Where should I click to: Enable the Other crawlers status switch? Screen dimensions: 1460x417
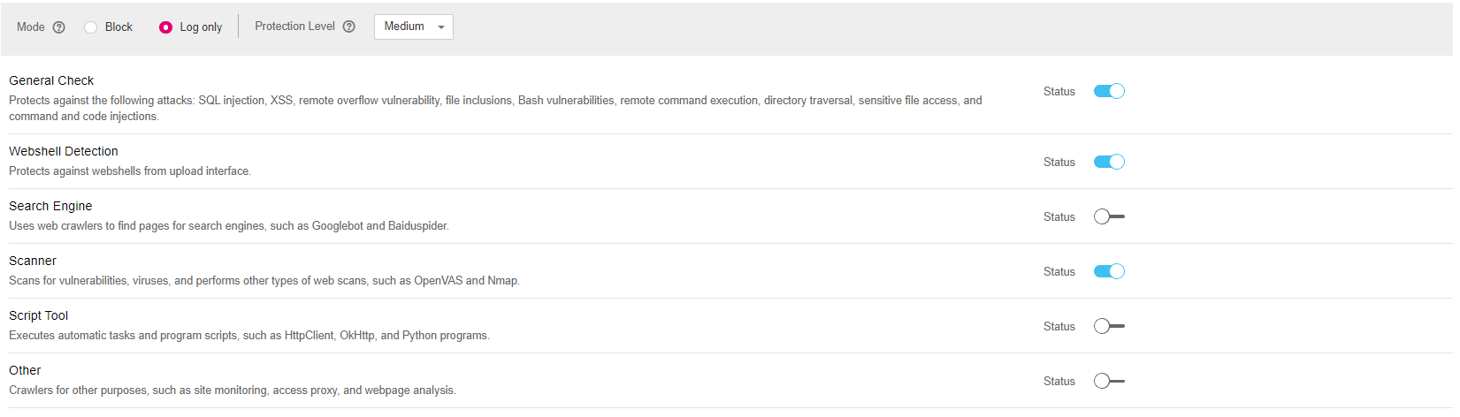tap(1109, 381)
